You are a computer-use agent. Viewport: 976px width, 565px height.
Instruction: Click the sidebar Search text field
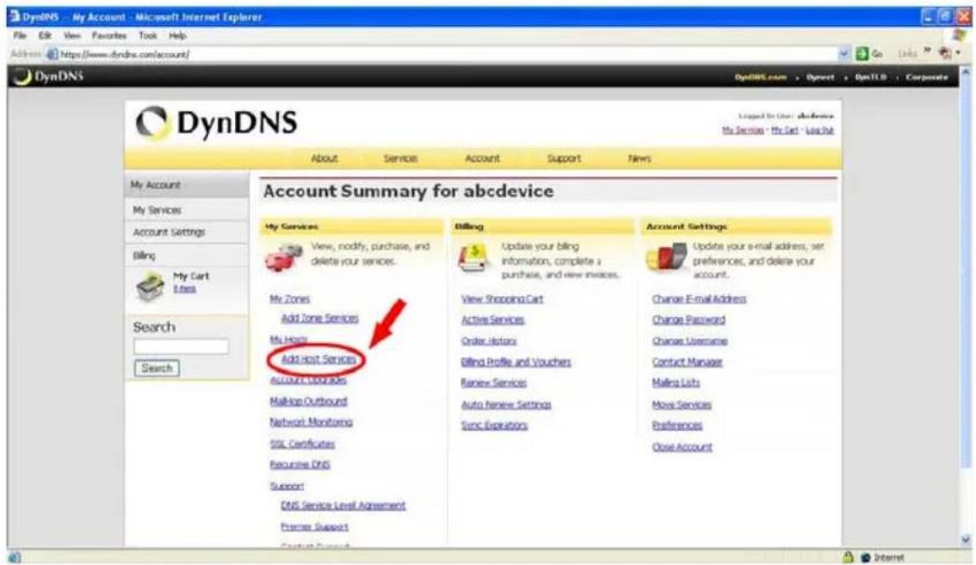(x=181, y=346)
